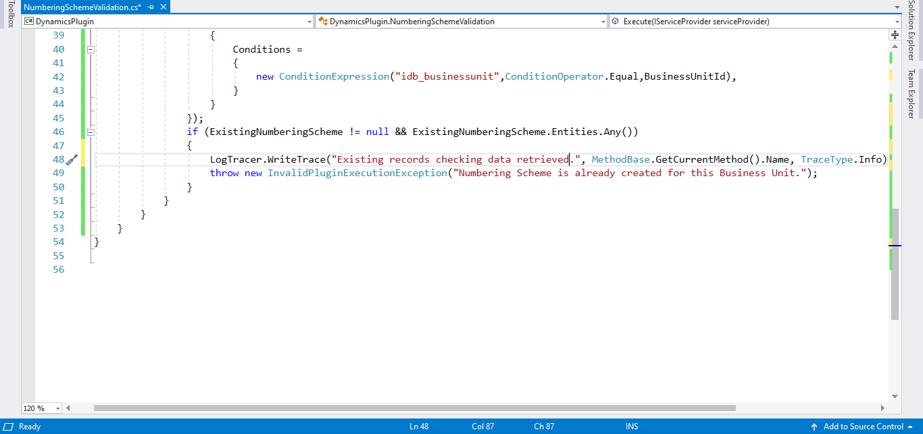Click the Ready status bar icon
The image size is (923, 434).
point(9,427)
